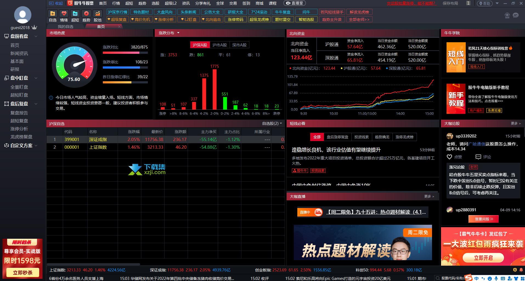Open the 交运股批量涨停 headline link
This screenshot has width=525, height=281.
[x=411, y=3]
